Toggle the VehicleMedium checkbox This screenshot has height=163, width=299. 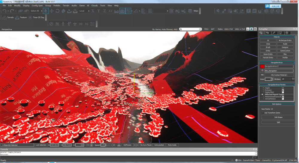pos(283,99)
